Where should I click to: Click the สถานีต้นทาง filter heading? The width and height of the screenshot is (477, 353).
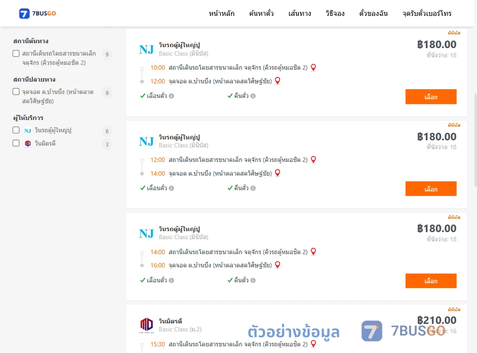(x=31, y=41)
